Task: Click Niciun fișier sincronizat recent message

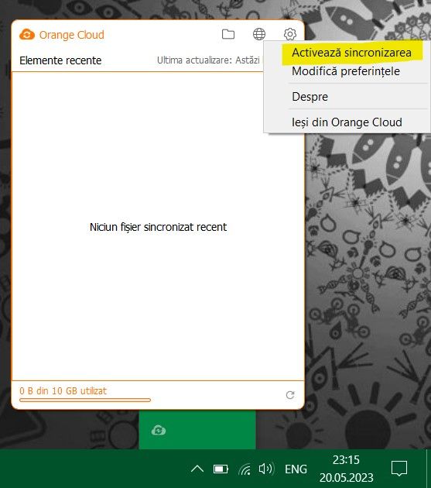Action: (x=159, y=227)
